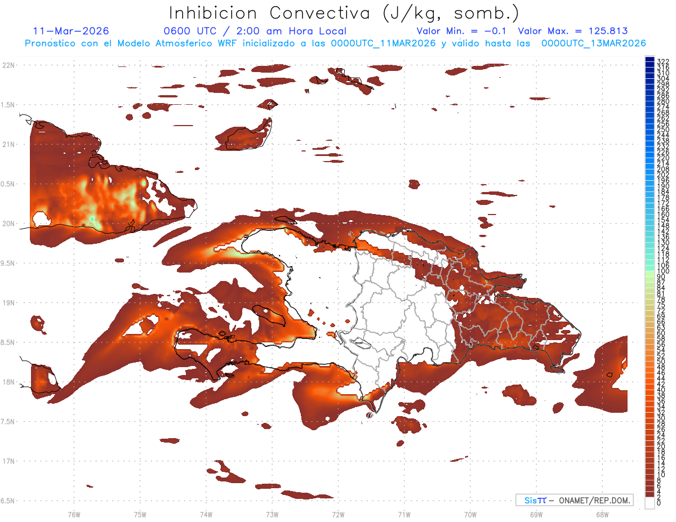Click the 202 value on the color scale

click(663, 175)
